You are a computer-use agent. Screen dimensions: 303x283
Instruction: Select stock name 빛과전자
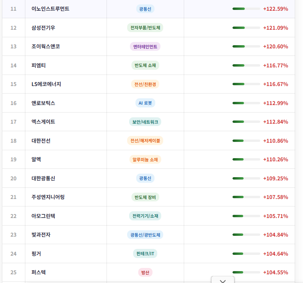point(41,235)
